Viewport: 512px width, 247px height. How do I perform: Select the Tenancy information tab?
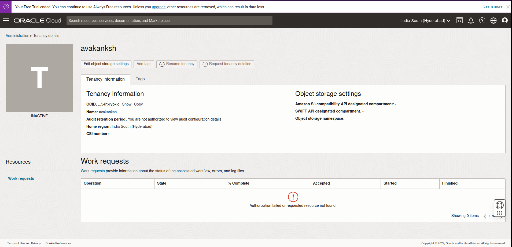[x=105, y=79]
